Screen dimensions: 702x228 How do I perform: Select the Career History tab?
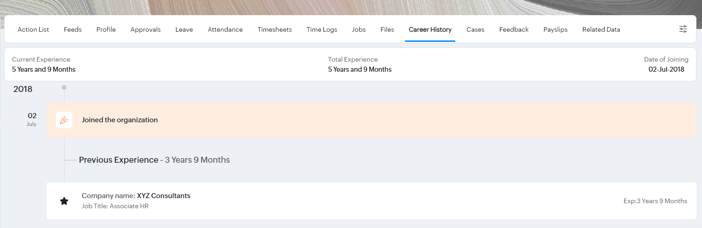pyautogui.click(x=430, y=29)
